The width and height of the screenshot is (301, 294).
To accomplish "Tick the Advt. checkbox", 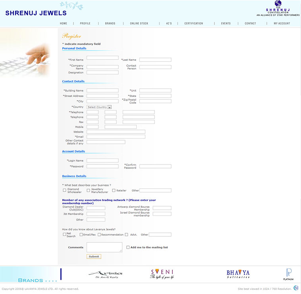I will coord(126,234).
